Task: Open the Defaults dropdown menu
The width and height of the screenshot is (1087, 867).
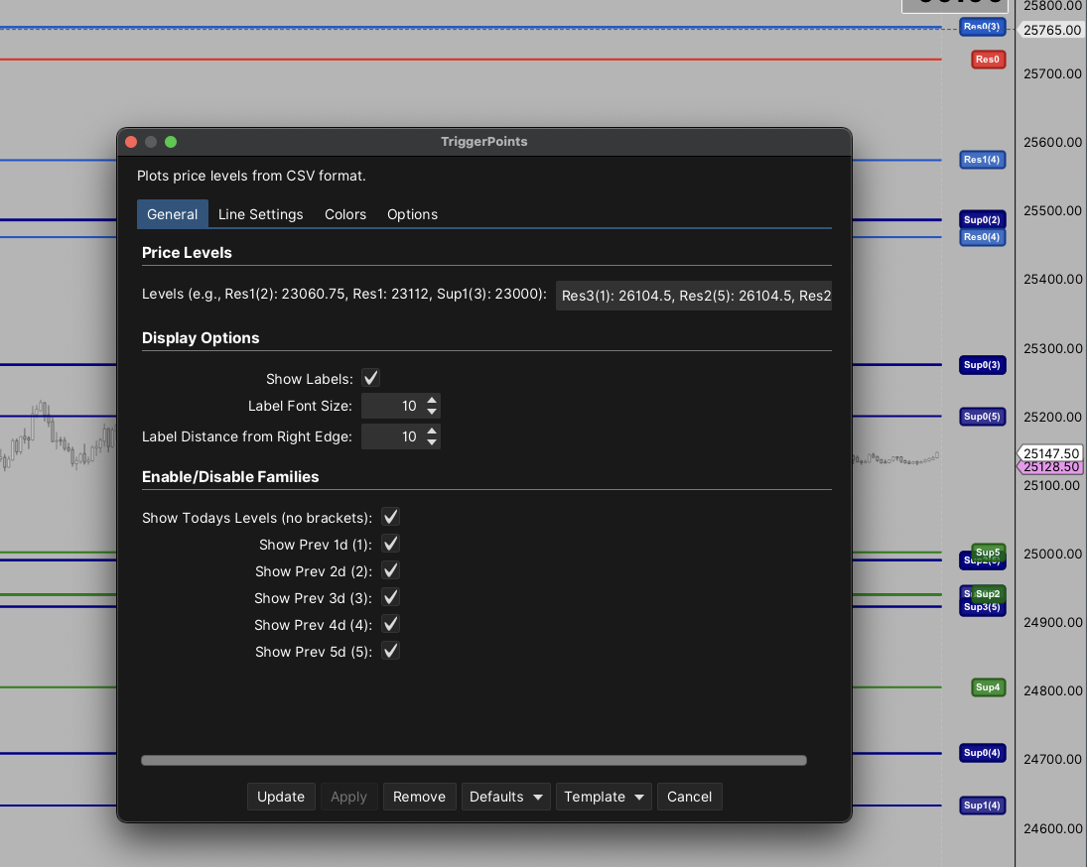Action: point(505,797)
